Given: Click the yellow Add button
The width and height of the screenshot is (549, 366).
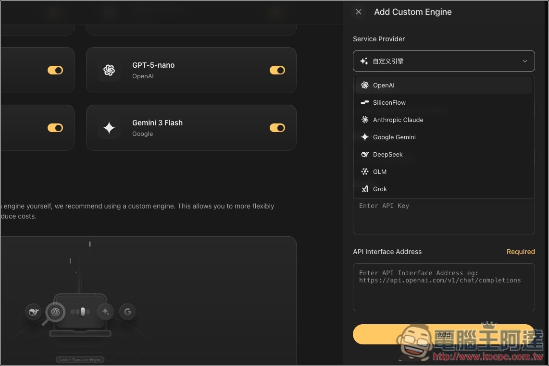Looking at the screenshot, I should [444, 334].
